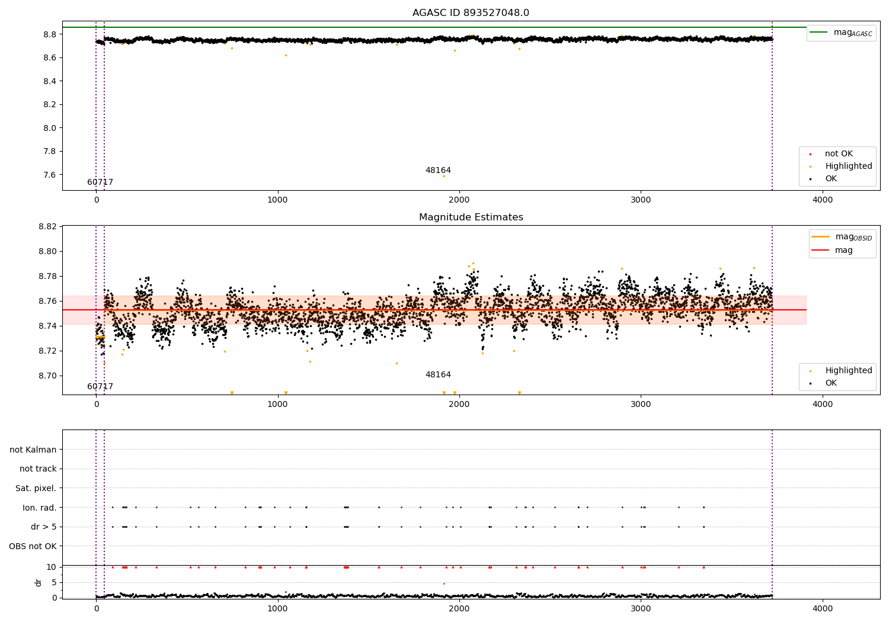Image resolution: width=889 pixels, height=622 pixels.
Task: Click the 8.2 y-axis tick label
Action: coord(50,105)
